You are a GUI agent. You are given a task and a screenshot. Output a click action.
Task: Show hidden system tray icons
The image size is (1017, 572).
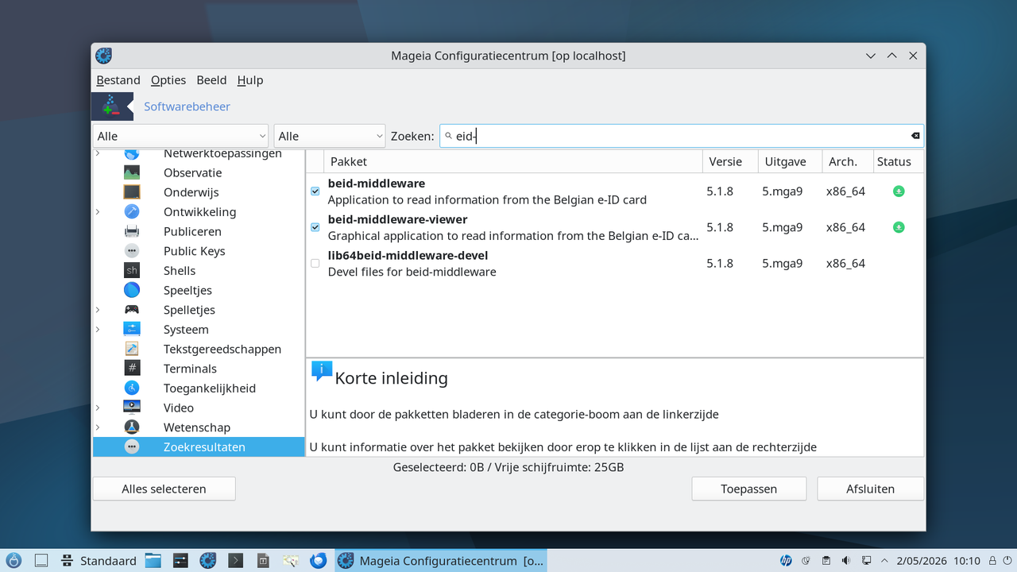[886, 561]
